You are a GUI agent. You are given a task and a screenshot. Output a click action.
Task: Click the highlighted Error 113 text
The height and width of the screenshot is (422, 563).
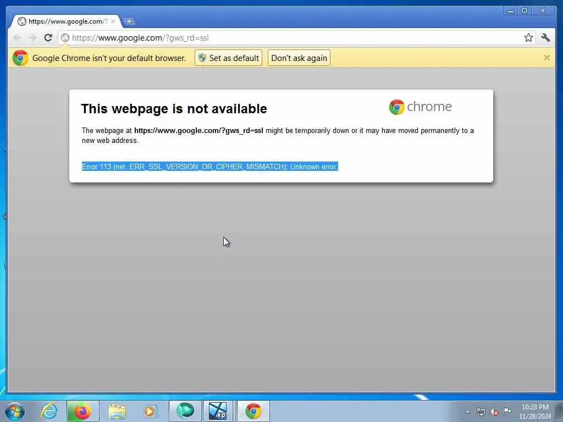coord(209,166)
